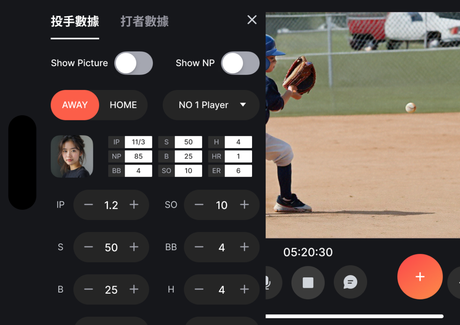
Task: Click the player portrait thumbnail
Action: pyautogui.click(x=72, y=156)
